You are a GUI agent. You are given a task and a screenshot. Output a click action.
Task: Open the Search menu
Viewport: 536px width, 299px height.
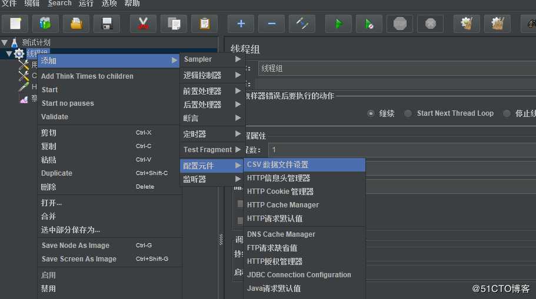60,4
